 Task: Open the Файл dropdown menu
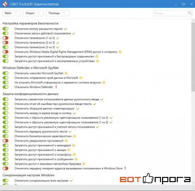(11, 13)
